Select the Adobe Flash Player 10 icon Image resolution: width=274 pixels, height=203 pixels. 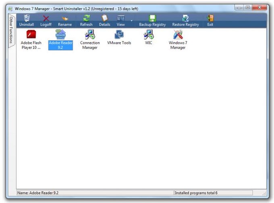(31, 34)
